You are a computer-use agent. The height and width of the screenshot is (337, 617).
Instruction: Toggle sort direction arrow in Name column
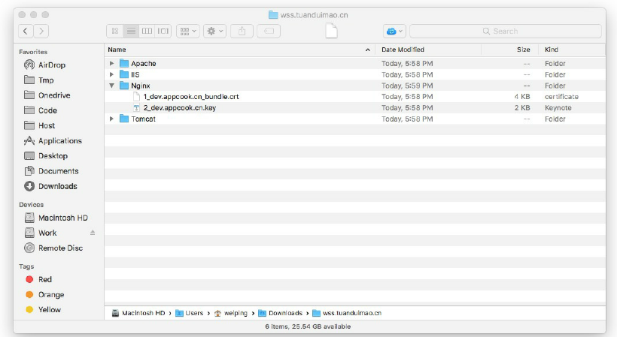[x=367, y=50]
